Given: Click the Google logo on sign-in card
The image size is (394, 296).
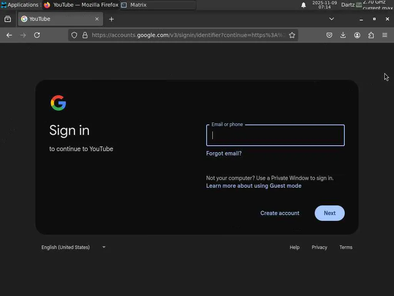Looking at the screenshot, I should [58, 103].
